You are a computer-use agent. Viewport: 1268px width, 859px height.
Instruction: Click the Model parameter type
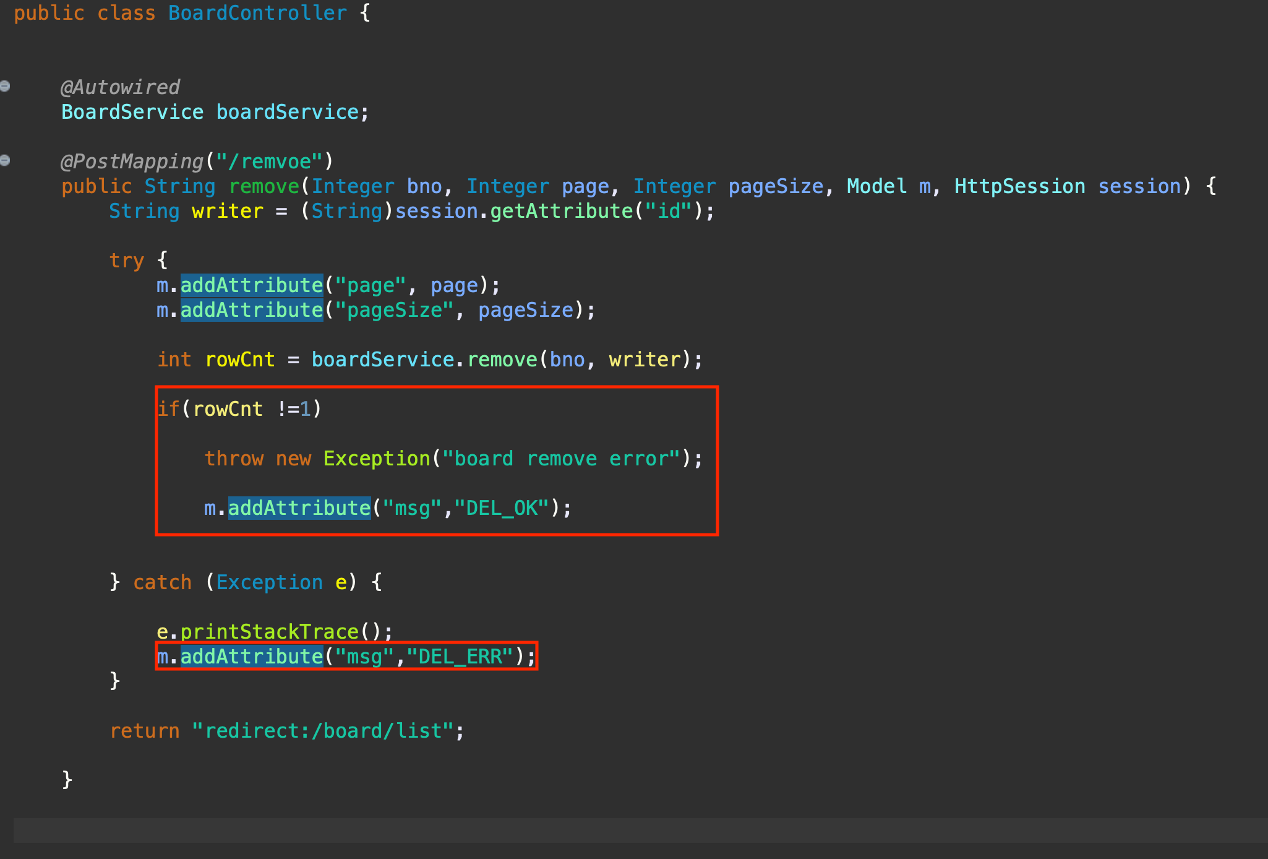click(876, 186)
